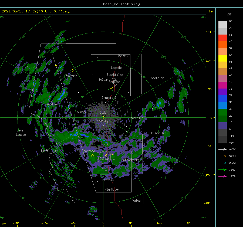Click the yellow diamond marker below Cochrane

tap(93, 156)
